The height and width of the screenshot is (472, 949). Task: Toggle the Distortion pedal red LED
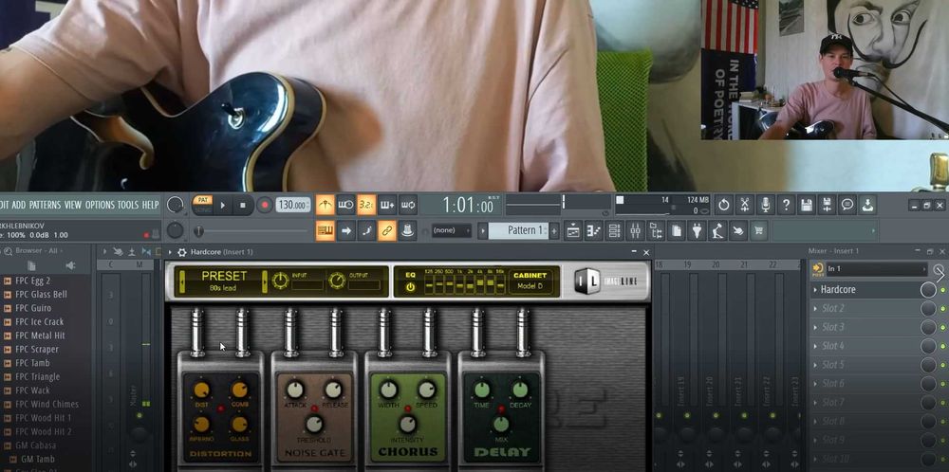click(x=221, y=409)
